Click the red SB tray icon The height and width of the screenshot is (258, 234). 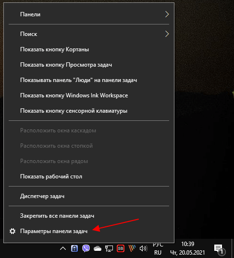121,248
